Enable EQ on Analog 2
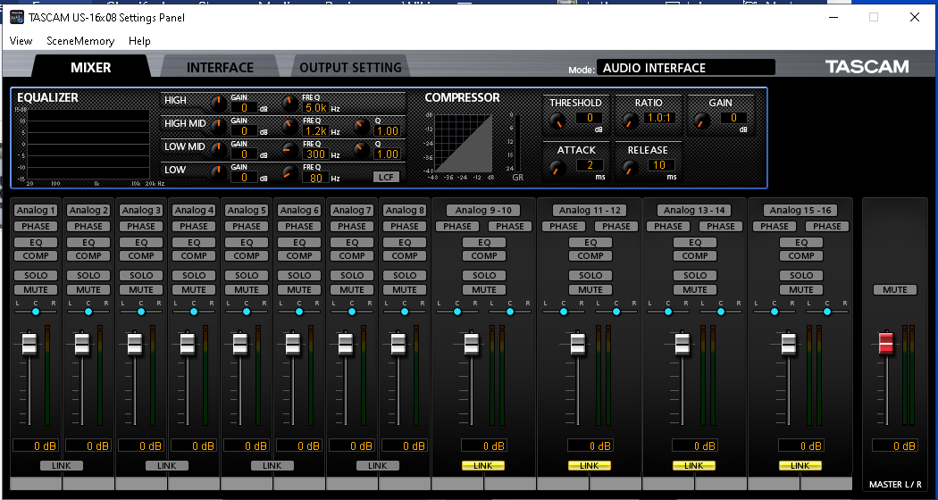The image size is (938, 500). pyautogui.click(x=88, y=242)
